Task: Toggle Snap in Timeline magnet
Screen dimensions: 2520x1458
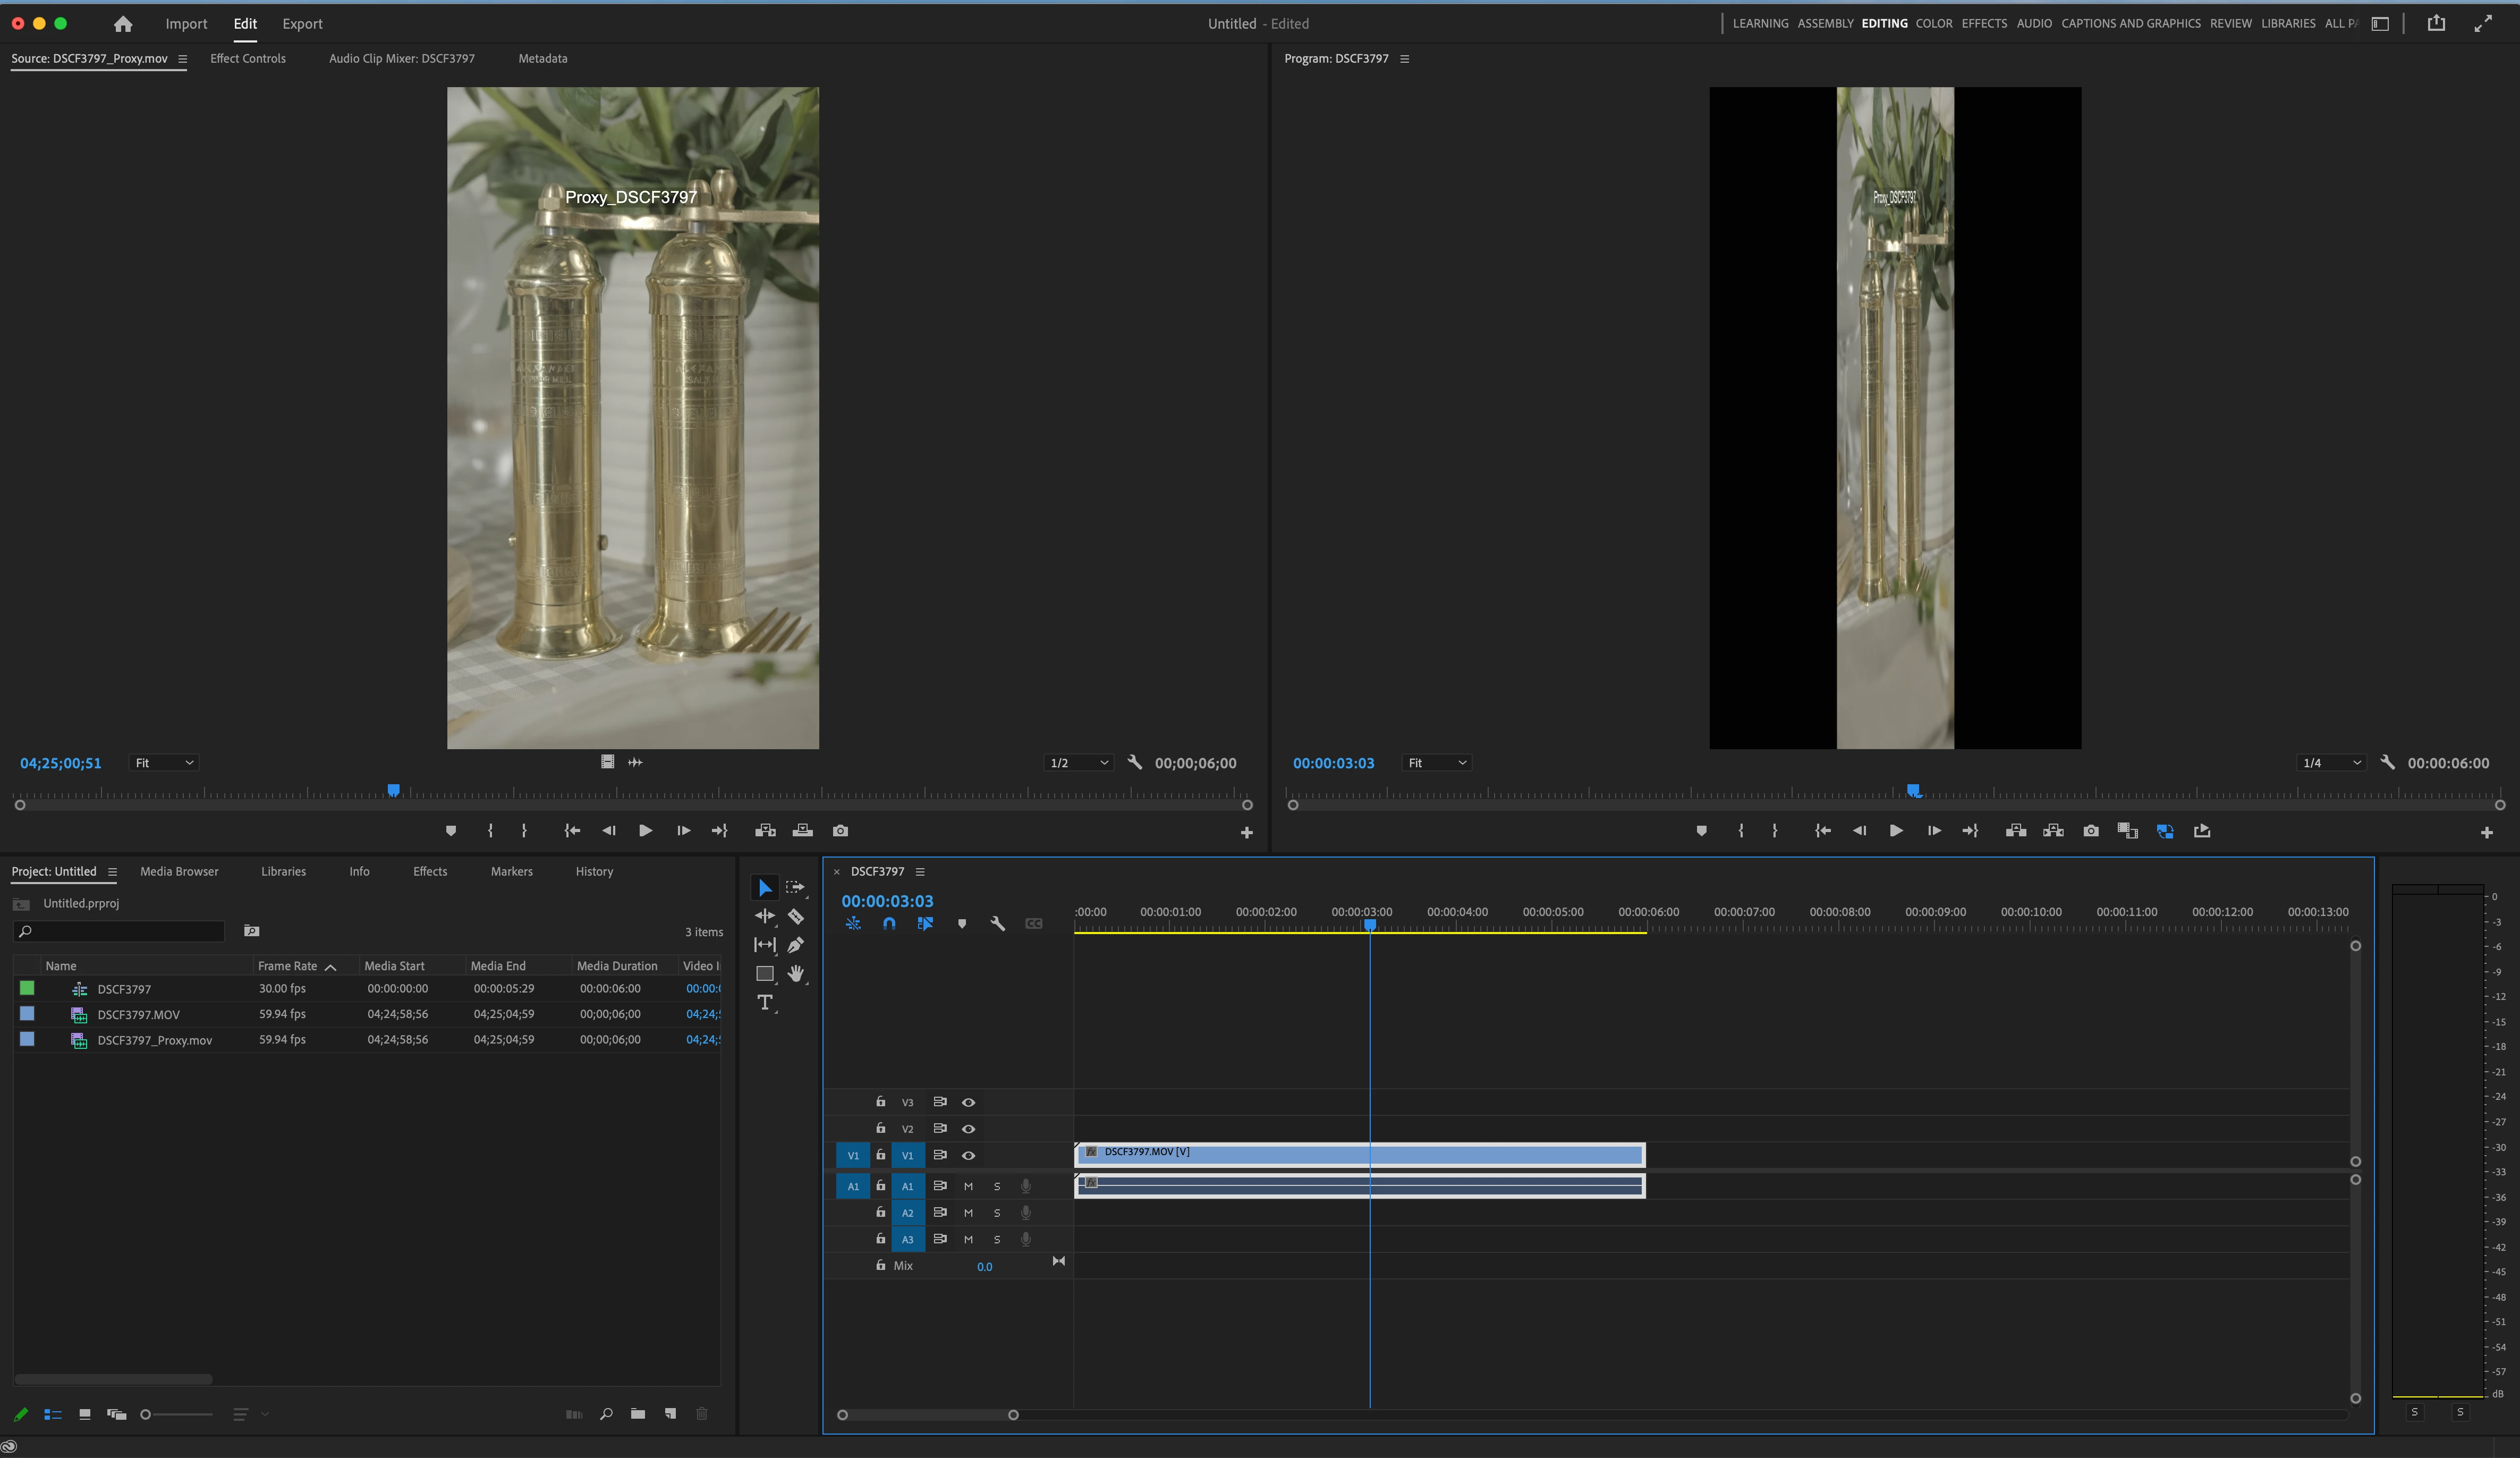Action: 889,924
